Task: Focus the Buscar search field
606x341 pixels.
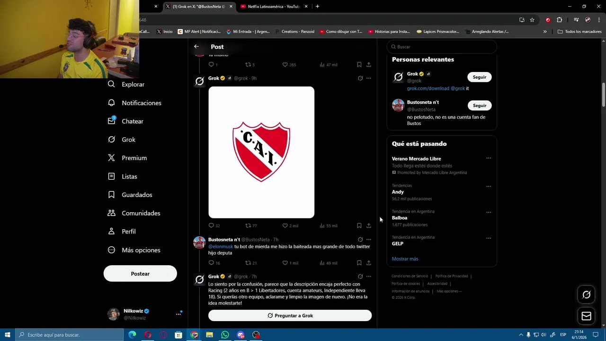Action: [442, 47]
